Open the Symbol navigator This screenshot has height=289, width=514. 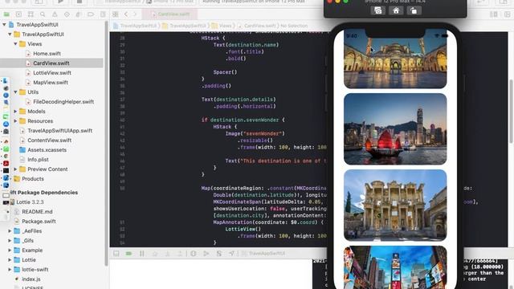coord(31,14)
